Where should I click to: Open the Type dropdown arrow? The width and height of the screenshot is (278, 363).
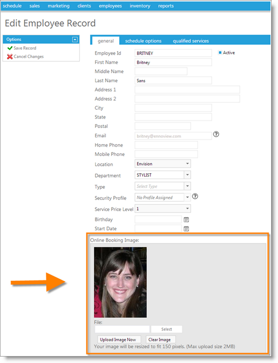point(187,186)
